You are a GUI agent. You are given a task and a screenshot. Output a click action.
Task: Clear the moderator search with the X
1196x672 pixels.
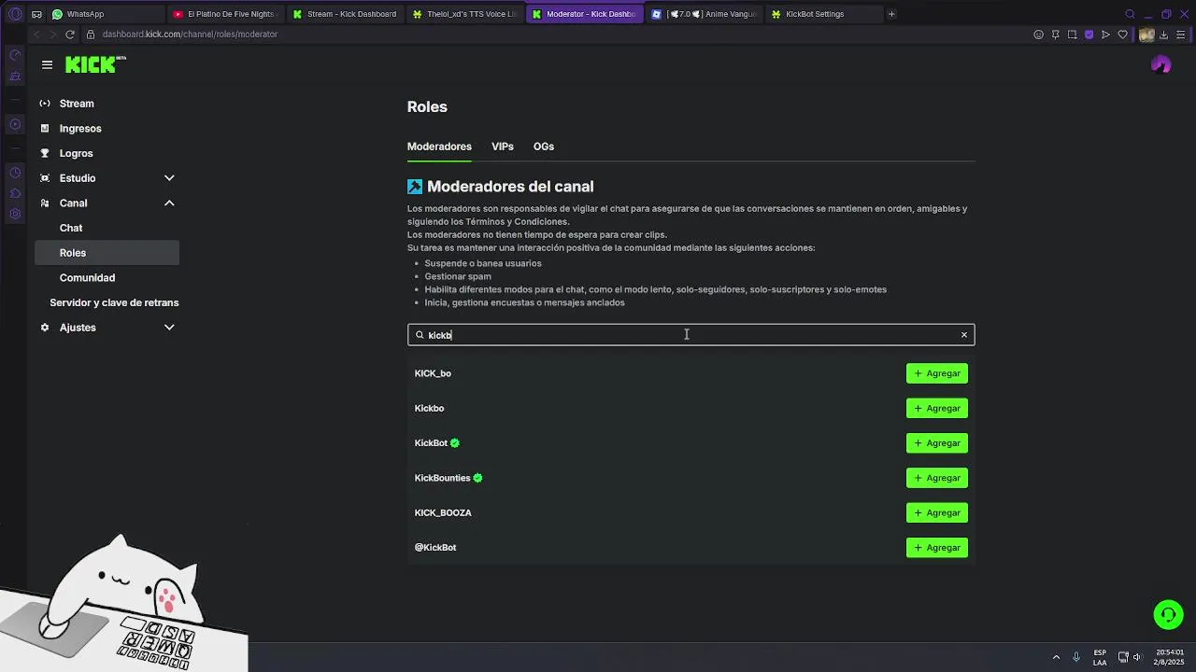pos(964,335)
